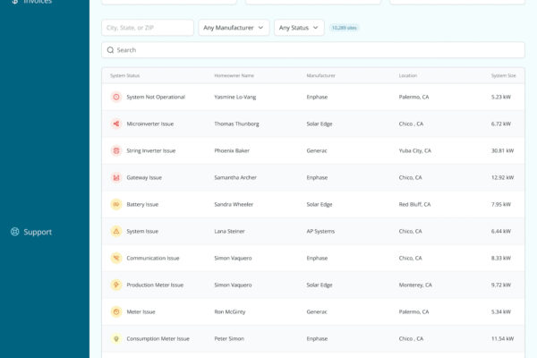Click the Production Meter Issue icon
This screenshot has width=537, height=358.
tap(116, 285)
